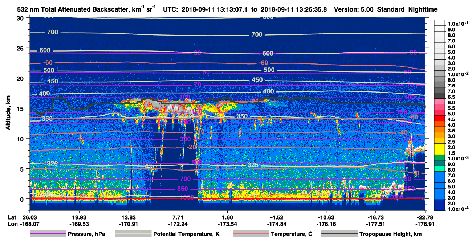
Task: Click colorbar label '7.5'
Action: click(452, 86)
